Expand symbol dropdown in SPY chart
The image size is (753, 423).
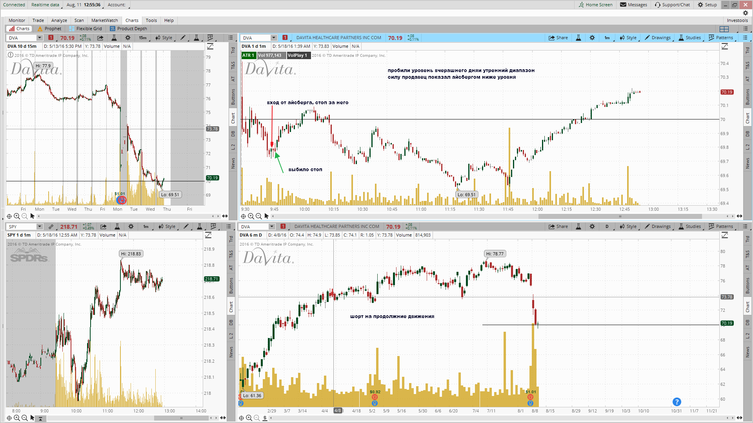pyautogui.click(x=40, y=227)
